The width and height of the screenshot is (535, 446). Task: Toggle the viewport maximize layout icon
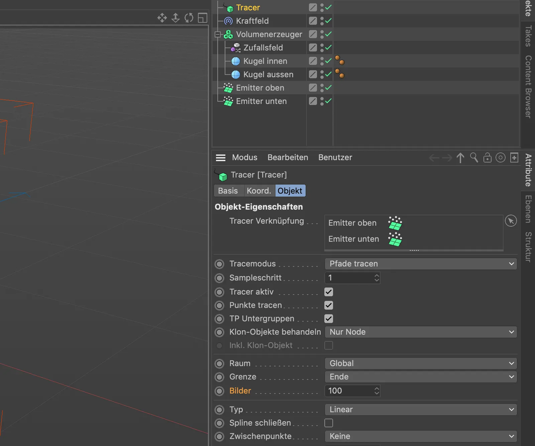[203, 18]
